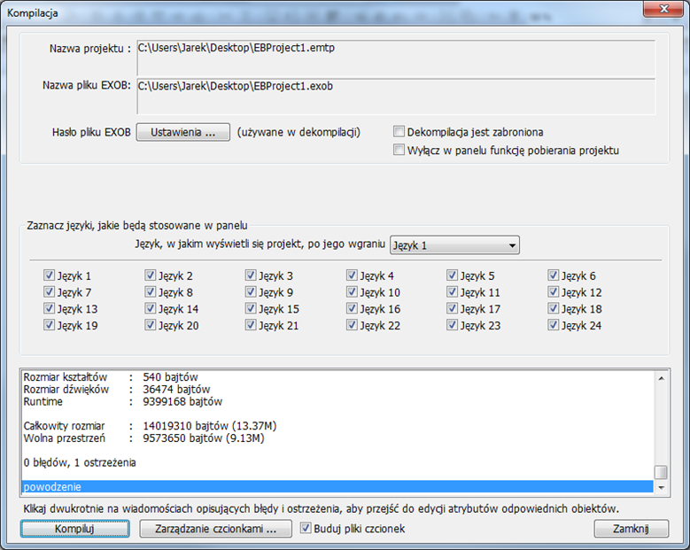690x550 pixels.
Task: Click the Nazwa projektu path field
Action: point(396,58)
